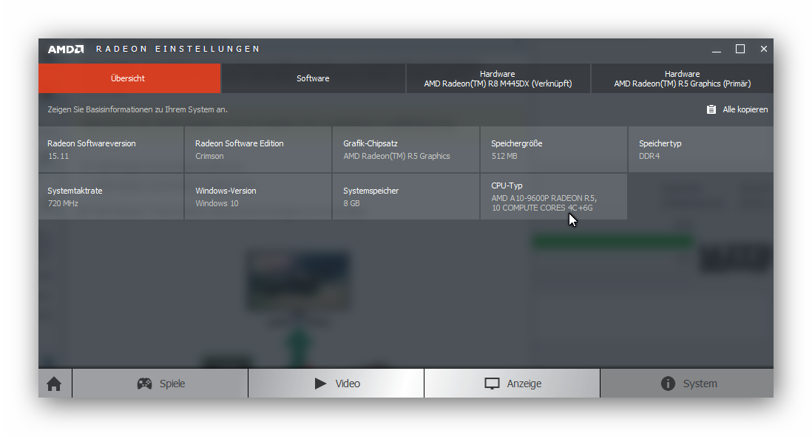Click the info circle icon on System

coord(668,384)
